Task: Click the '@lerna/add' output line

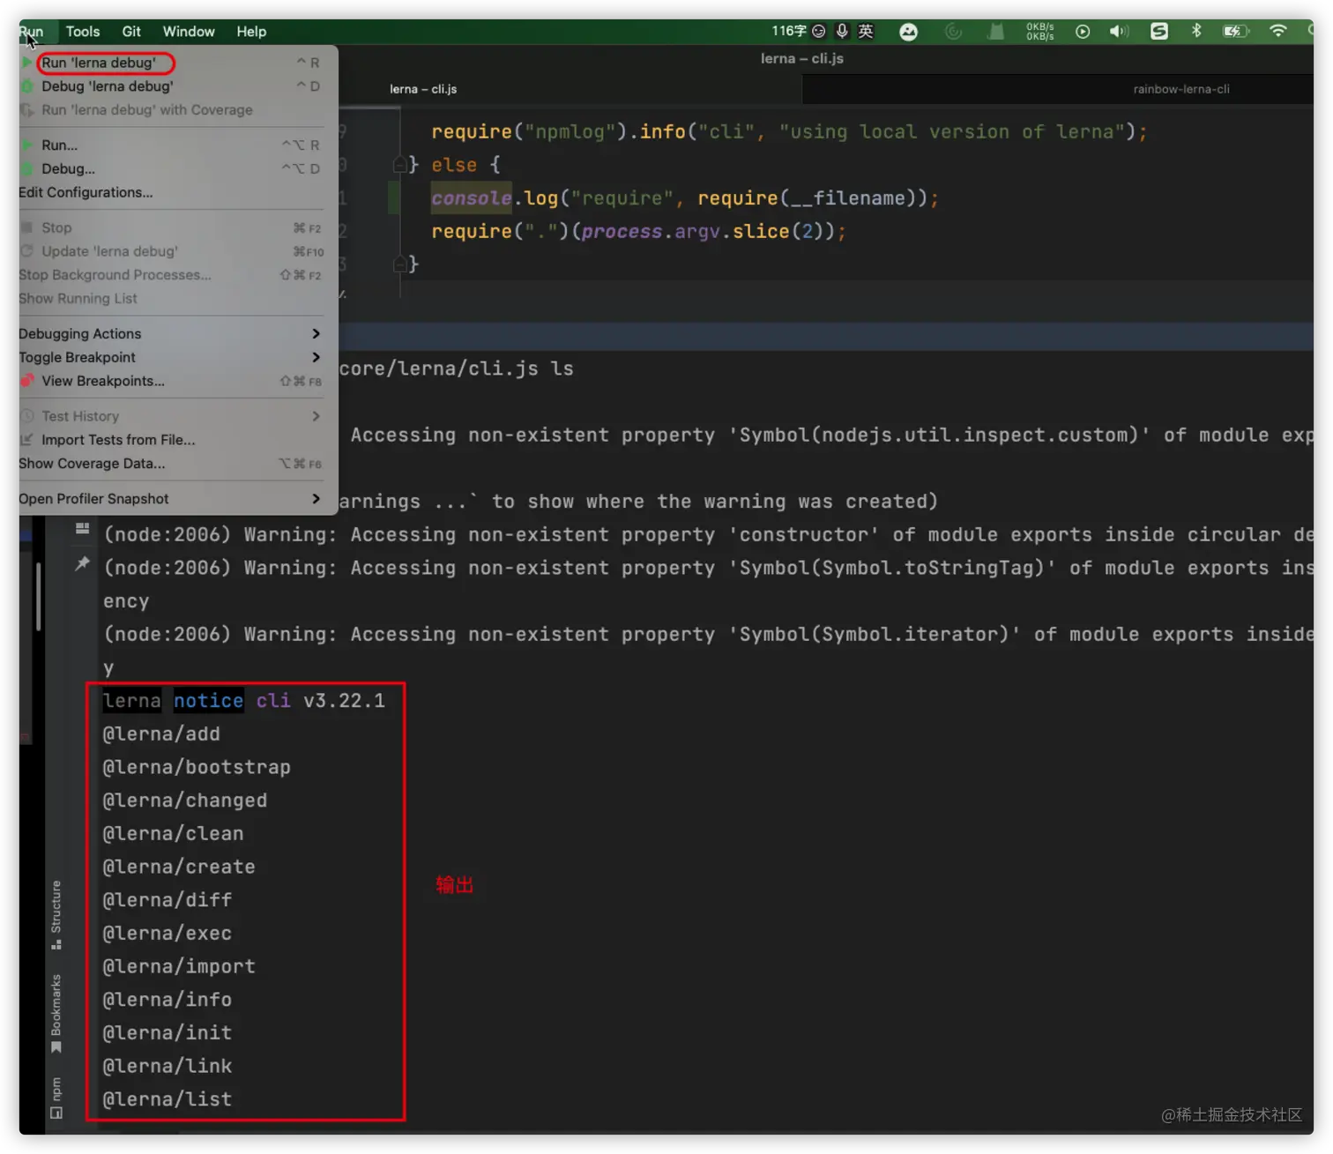Action: click(161, 734)
